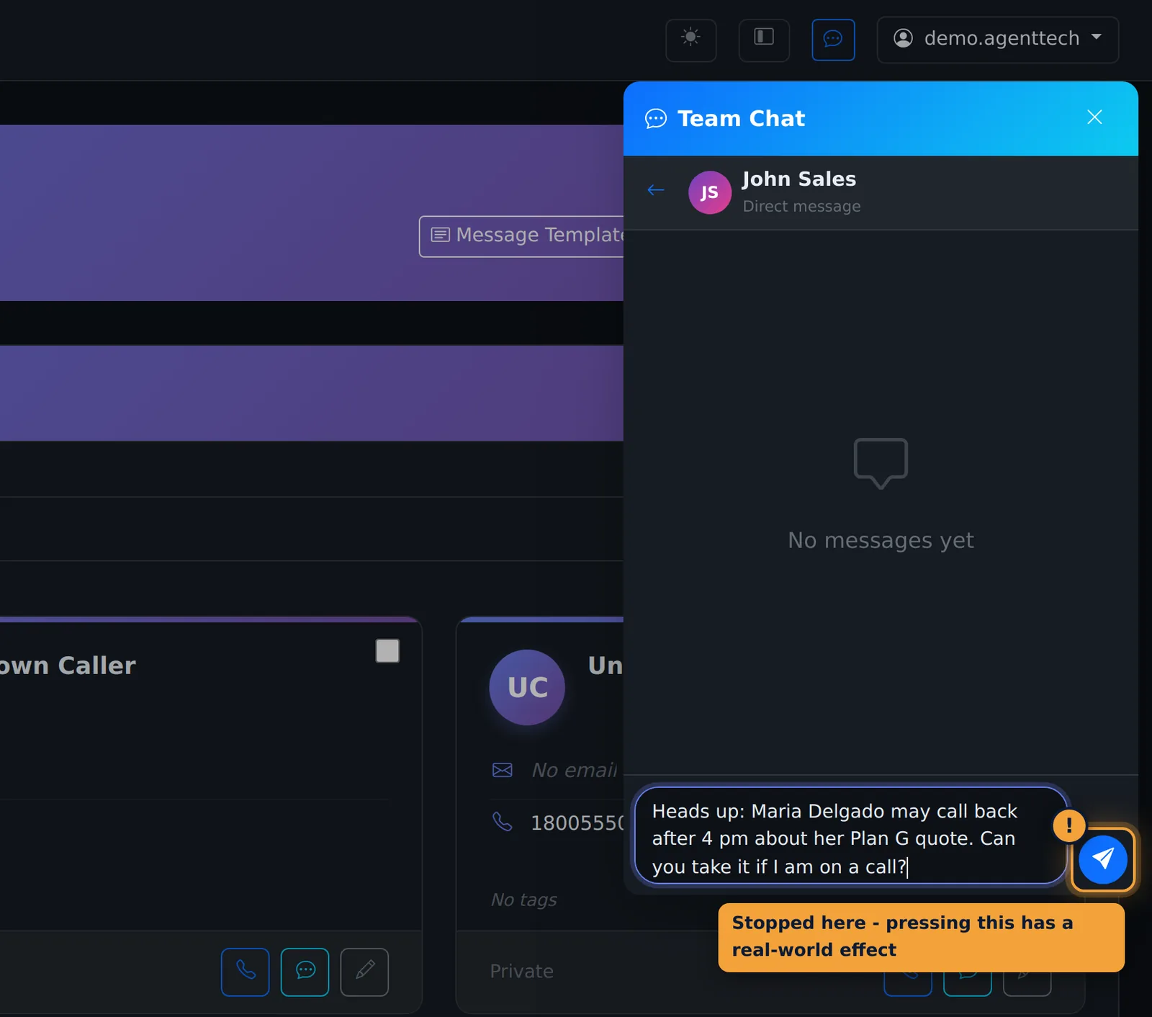Click the JS avatar of John Sales
This screenshot has width=1152, height=1017.
tap(710, 192)
